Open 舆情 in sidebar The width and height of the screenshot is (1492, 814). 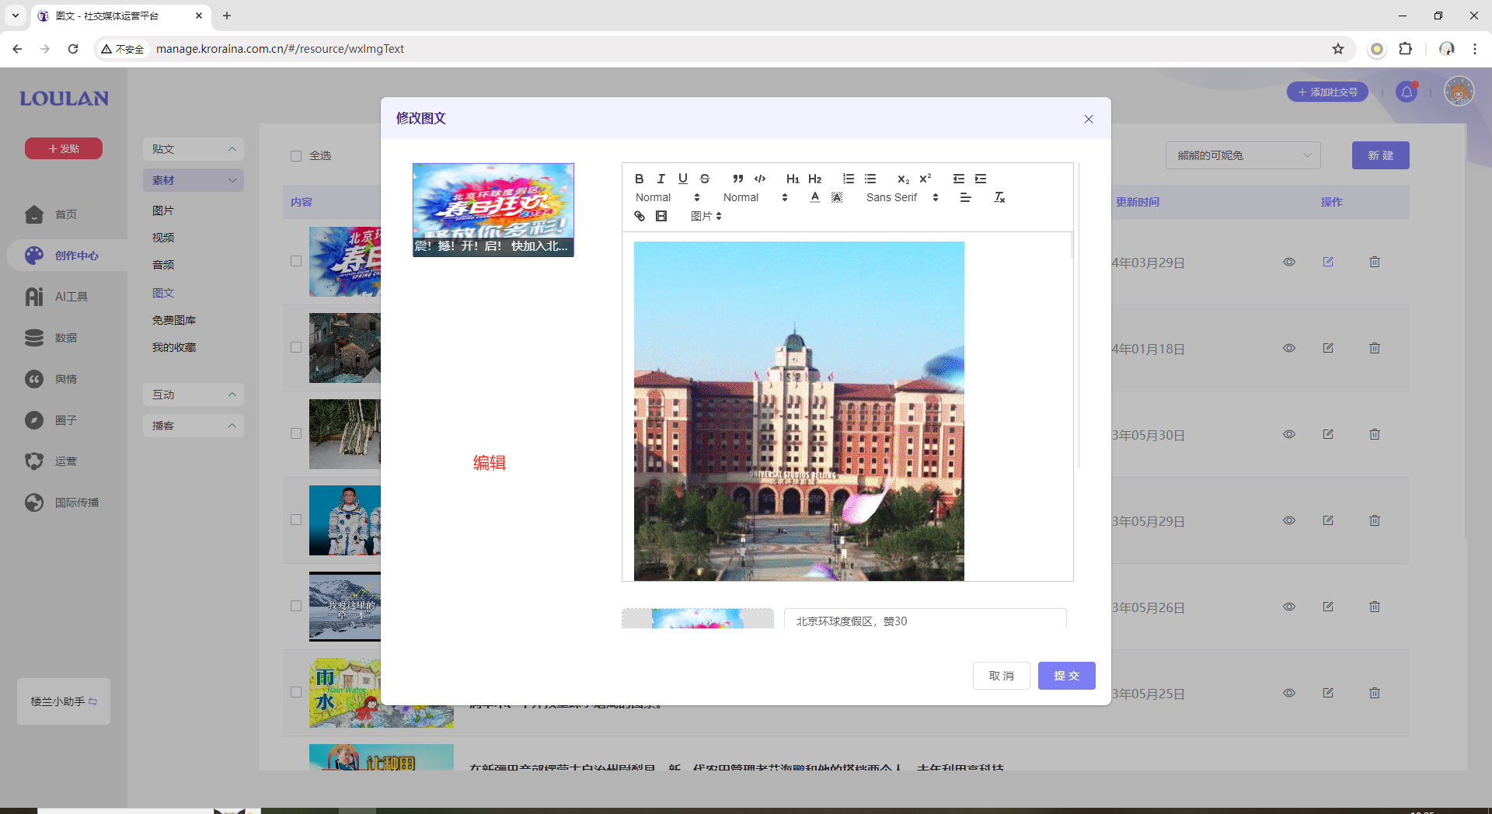click(64, 379)
